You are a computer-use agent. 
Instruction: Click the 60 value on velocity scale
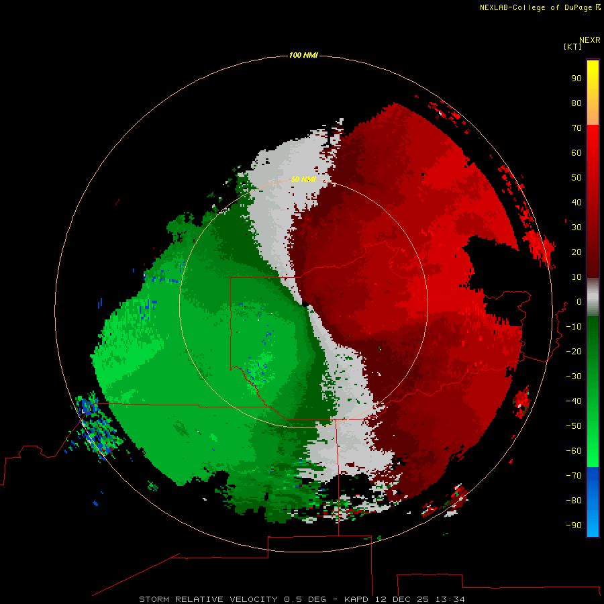click(576, 153)
